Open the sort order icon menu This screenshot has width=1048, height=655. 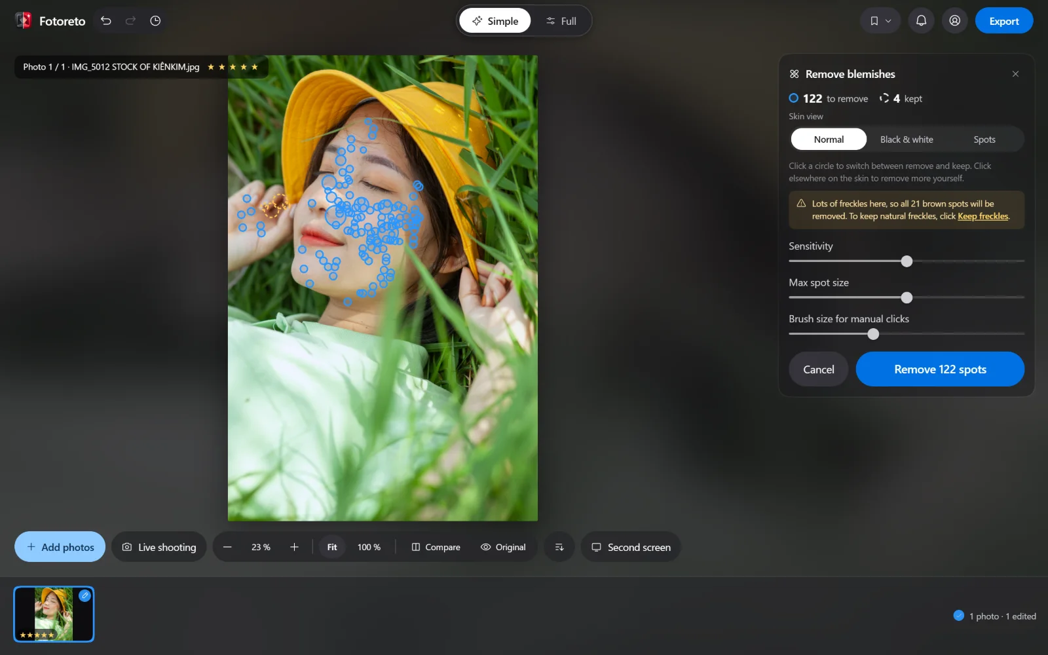click(x=559, y=547)
